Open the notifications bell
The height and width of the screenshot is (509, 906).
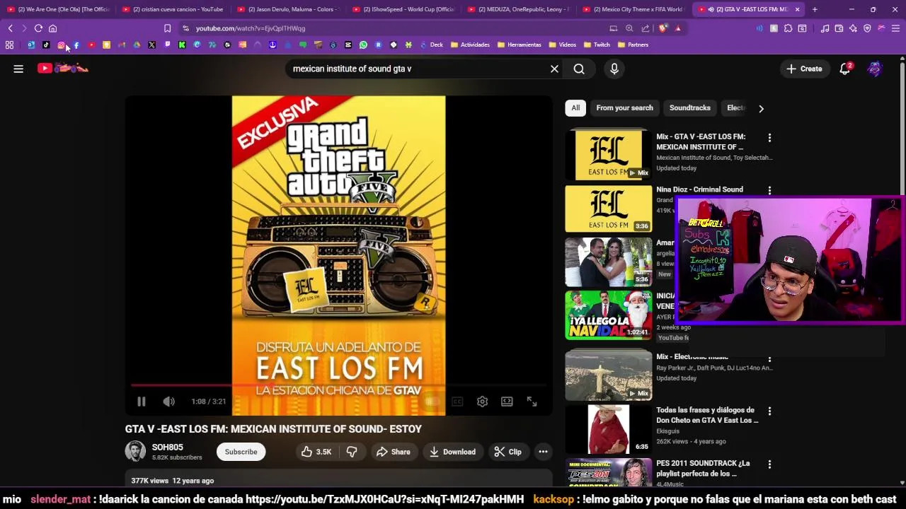tap(845, 69)
